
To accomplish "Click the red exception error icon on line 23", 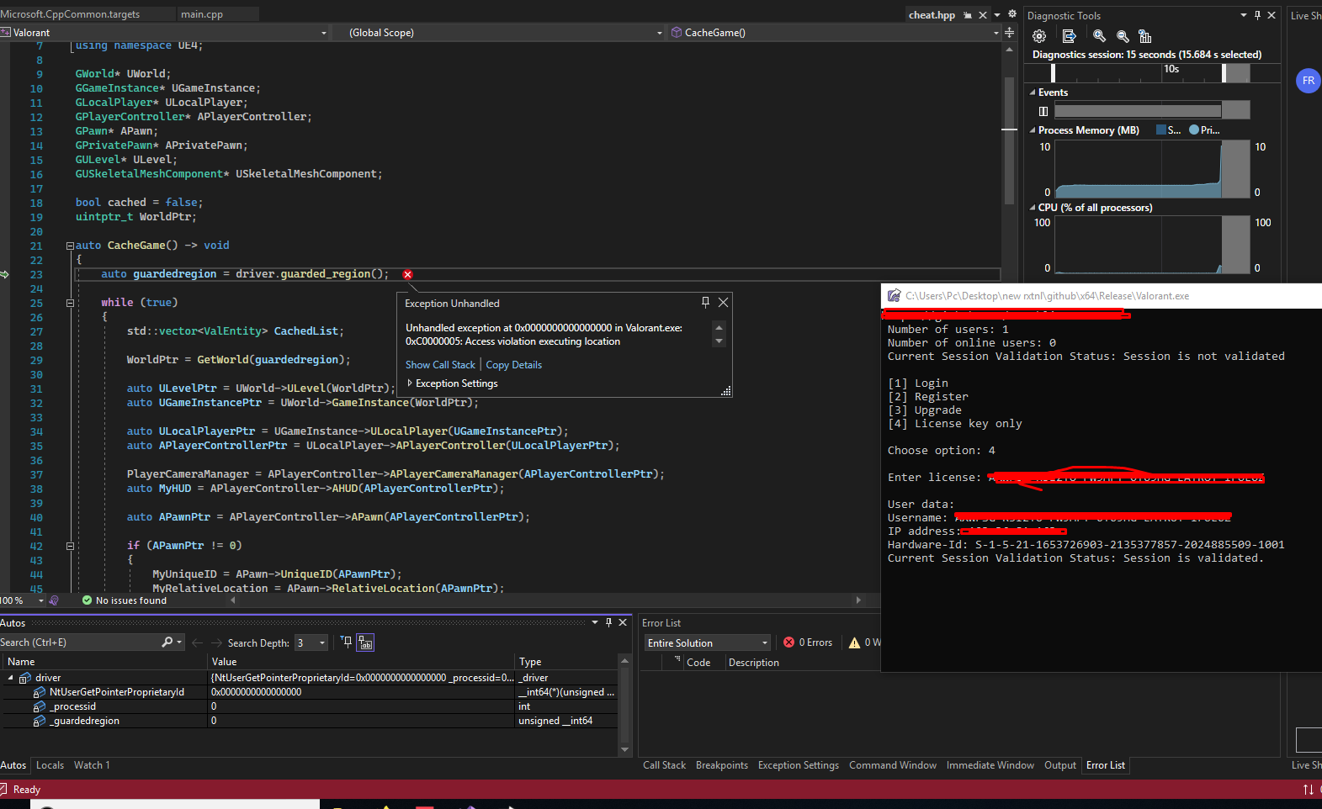I will click(407, 274).
